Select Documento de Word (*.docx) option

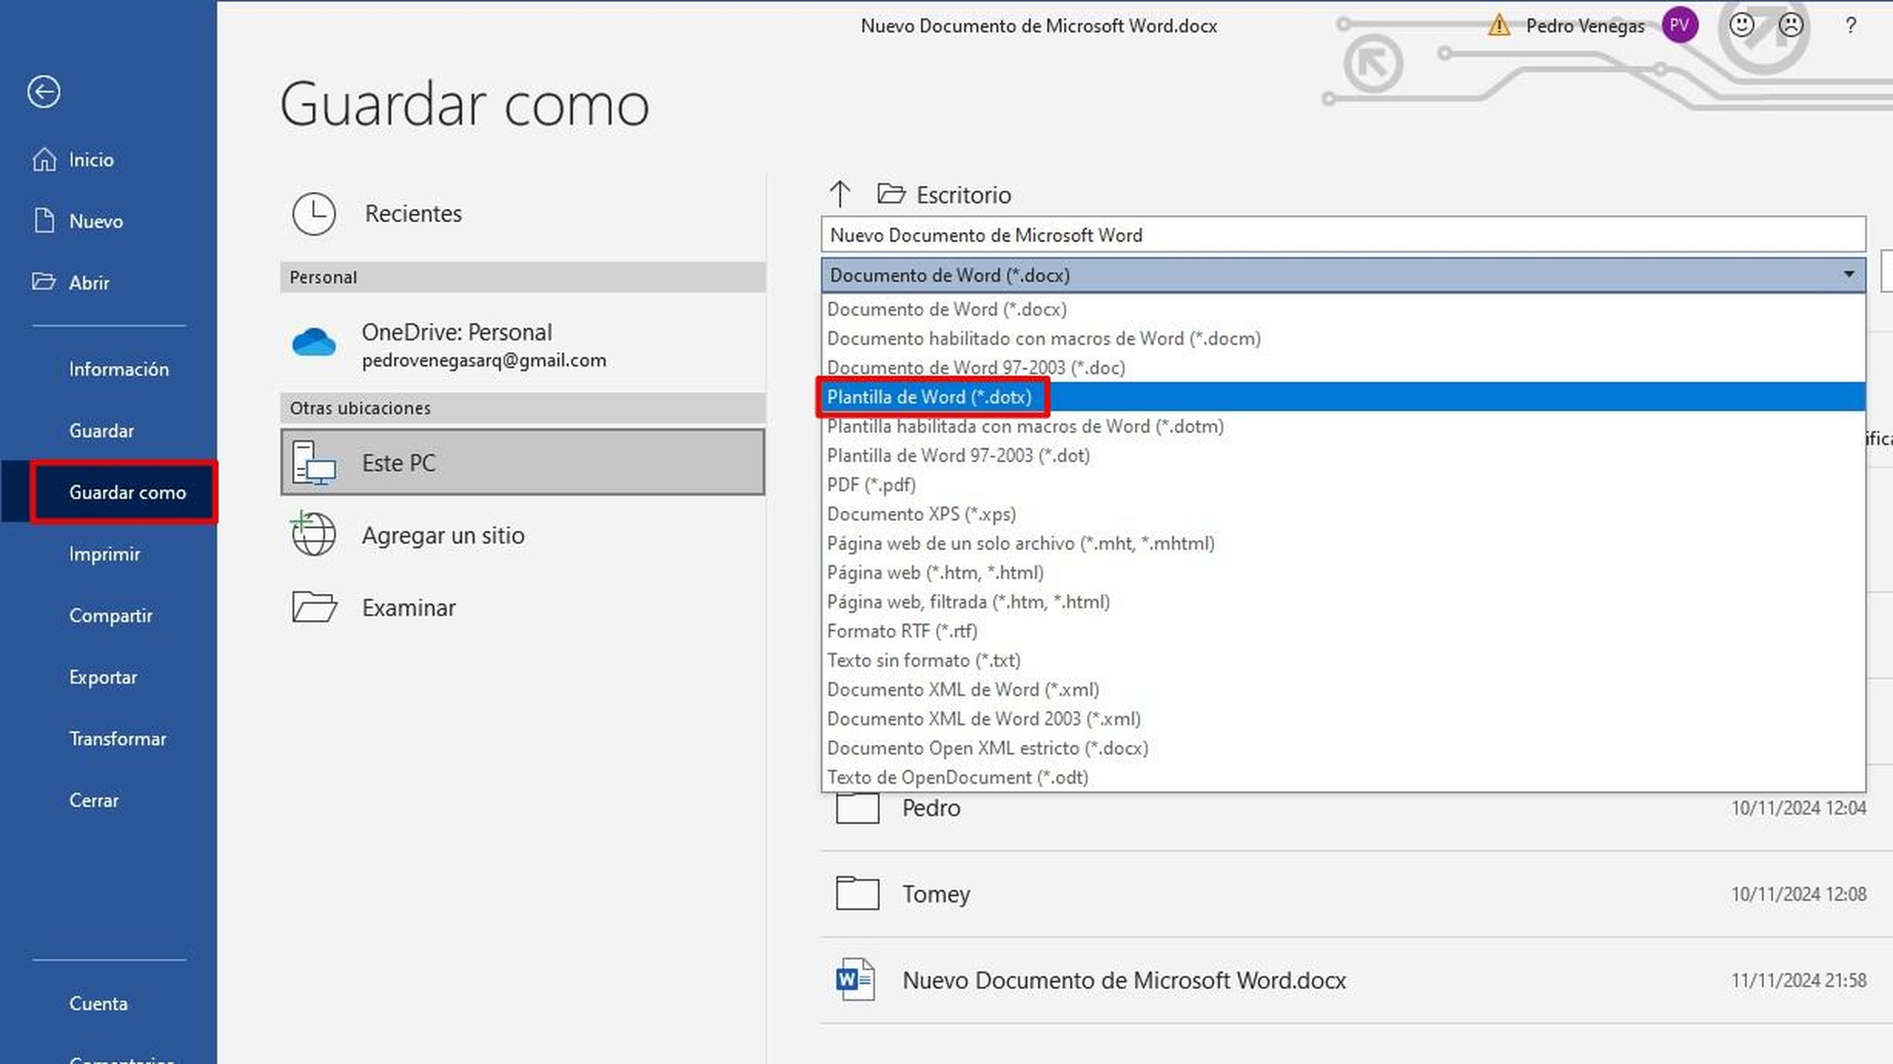coord(1342,309)
